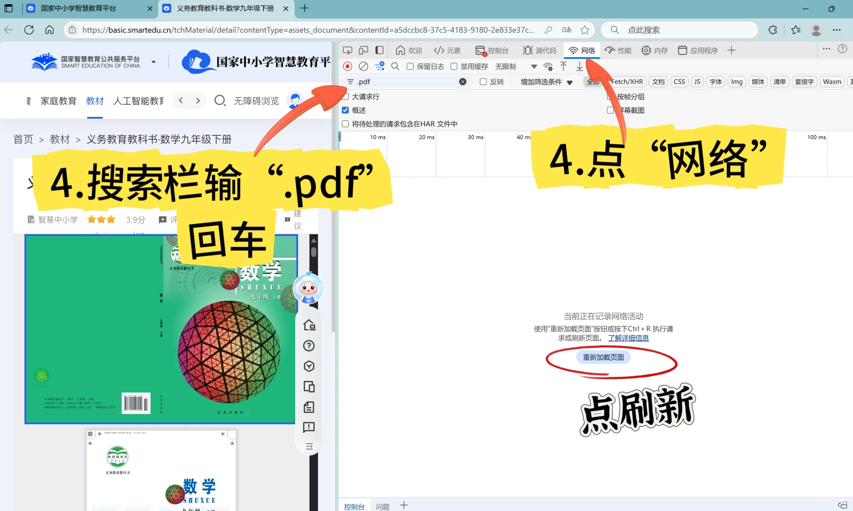Open network conditions wifi icon
The width and height of the screenshot is (853, 511).
click(548, 66)
